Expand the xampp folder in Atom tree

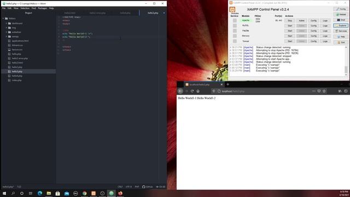(x=7, y=37)
